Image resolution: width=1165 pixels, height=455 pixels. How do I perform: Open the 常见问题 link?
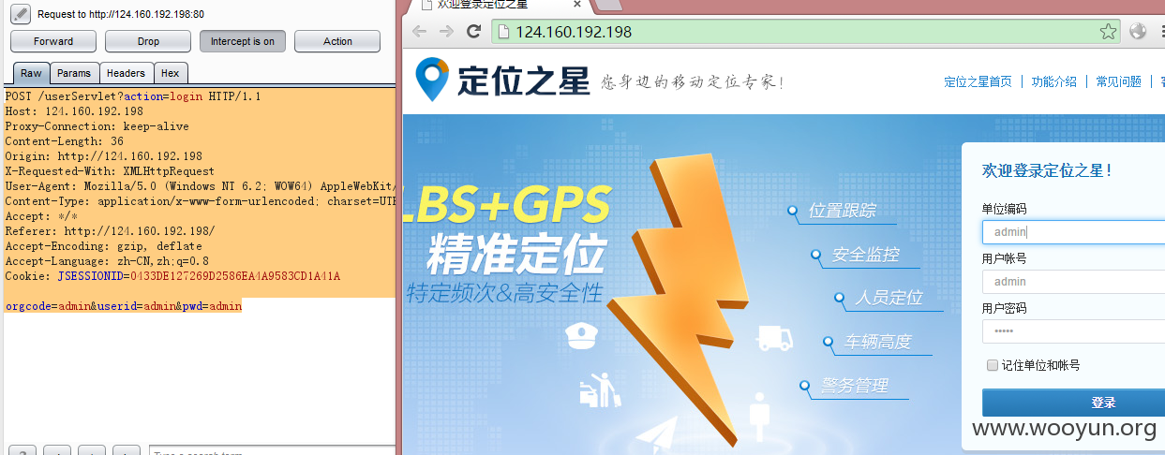(1119, 81)
